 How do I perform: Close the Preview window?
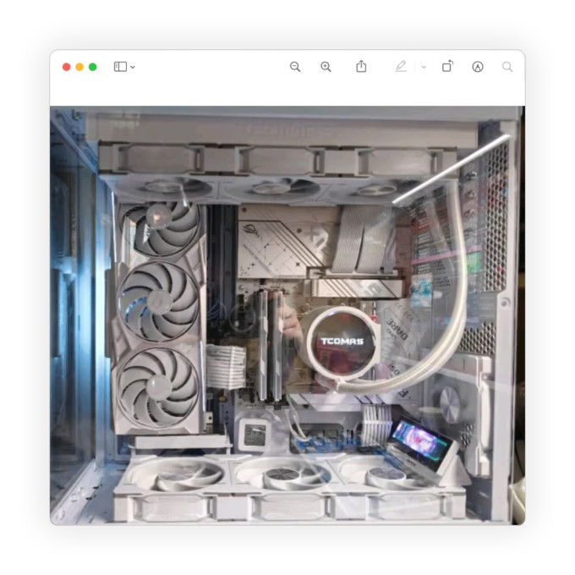pyautogui.click(x=66, y=67)
